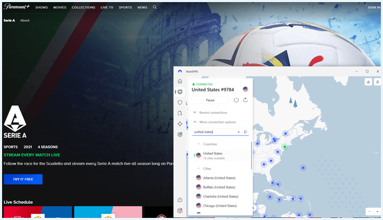Screen dimensions: 383x220
Task: Open MOVIES in Paramount+ navigation
Action: tap(60, 7)
